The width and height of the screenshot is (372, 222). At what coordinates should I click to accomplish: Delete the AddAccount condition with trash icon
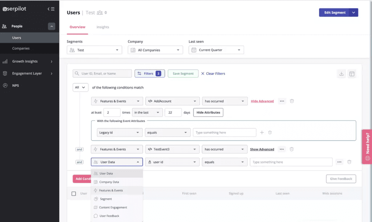click(x=292, y=101)
